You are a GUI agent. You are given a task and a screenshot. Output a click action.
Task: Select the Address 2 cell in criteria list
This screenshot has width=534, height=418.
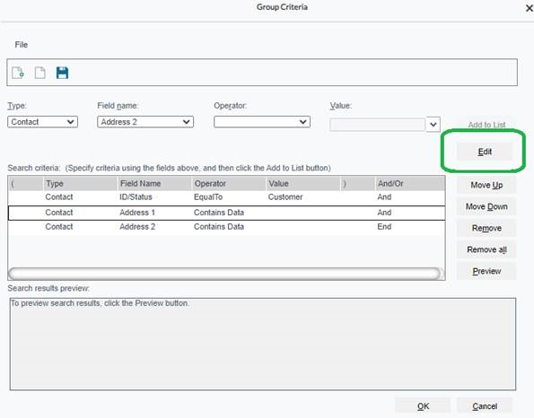click(x=137, y=227)
